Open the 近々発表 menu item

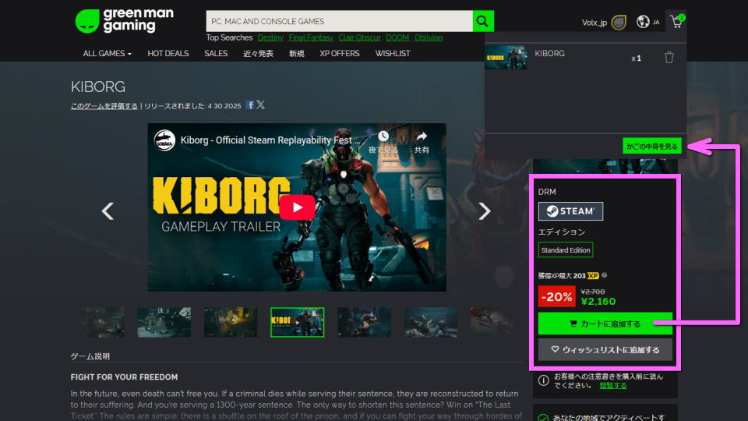[258, 54]
